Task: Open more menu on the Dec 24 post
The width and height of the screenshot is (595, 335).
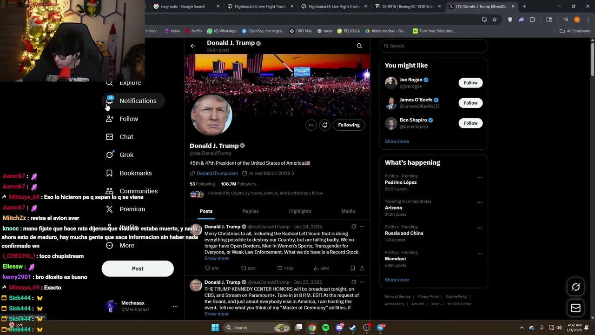Action: (x=362, y=227)
